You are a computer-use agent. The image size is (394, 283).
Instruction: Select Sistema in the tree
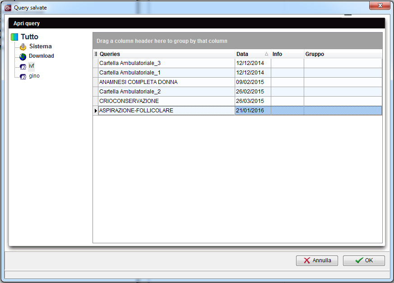click(x=41, y=46)
